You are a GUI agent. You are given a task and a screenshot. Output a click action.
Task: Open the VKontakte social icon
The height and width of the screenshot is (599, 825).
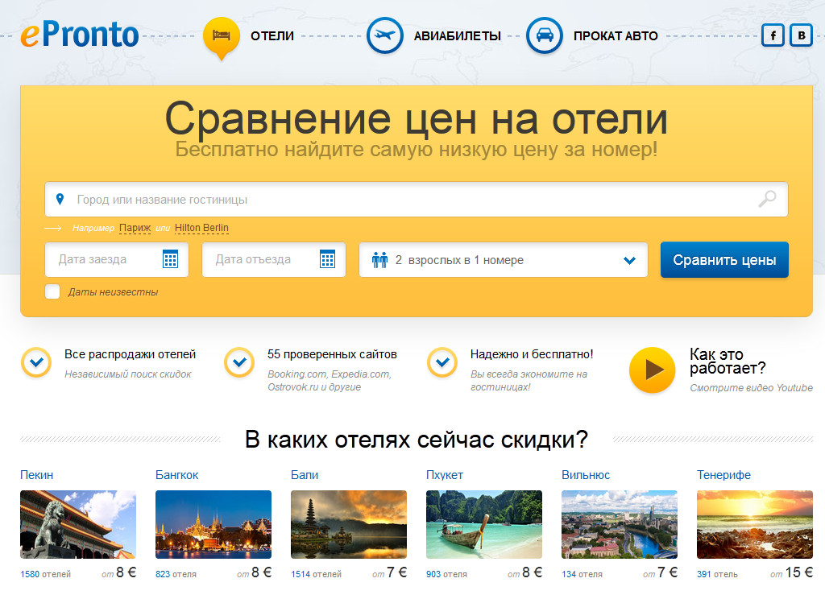click(x=801, y=35)
